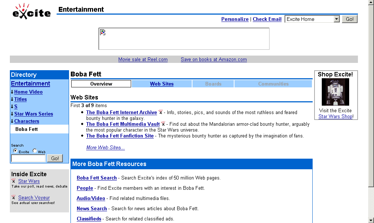
Task: Open Boba Fett Search link
Action: click(97, 178)
